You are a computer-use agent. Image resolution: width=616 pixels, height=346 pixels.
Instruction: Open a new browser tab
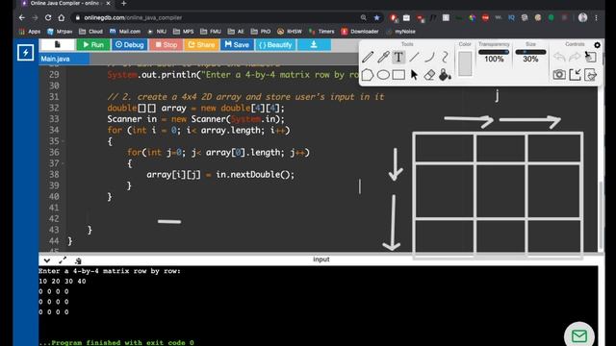123,4
